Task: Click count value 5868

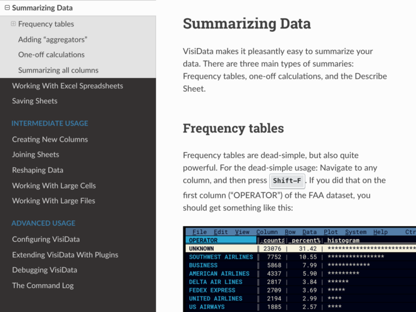Action: click(x=274, y=265)
